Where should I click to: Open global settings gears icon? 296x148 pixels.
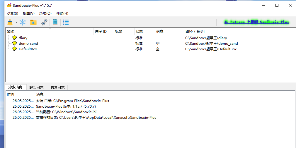tap(44, 22)
